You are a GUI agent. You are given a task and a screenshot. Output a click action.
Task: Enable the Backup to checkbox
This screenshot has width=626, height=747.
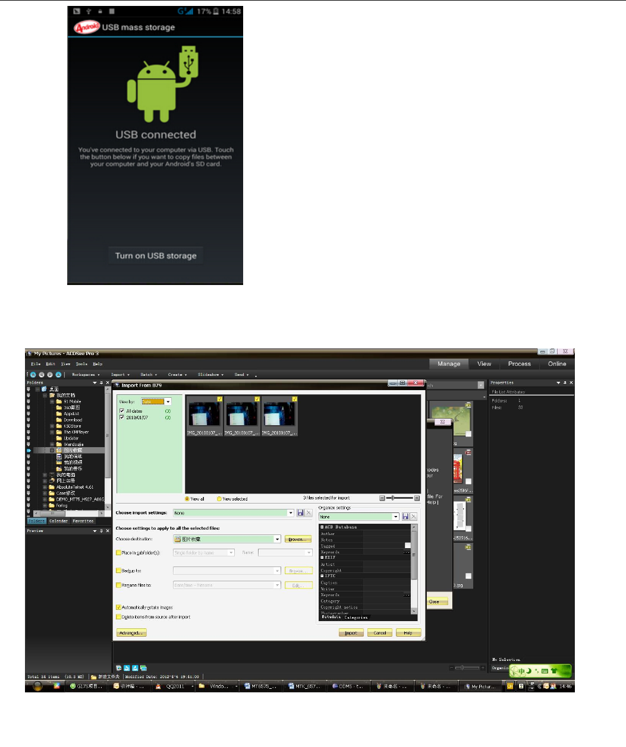(x=118, y=571)
